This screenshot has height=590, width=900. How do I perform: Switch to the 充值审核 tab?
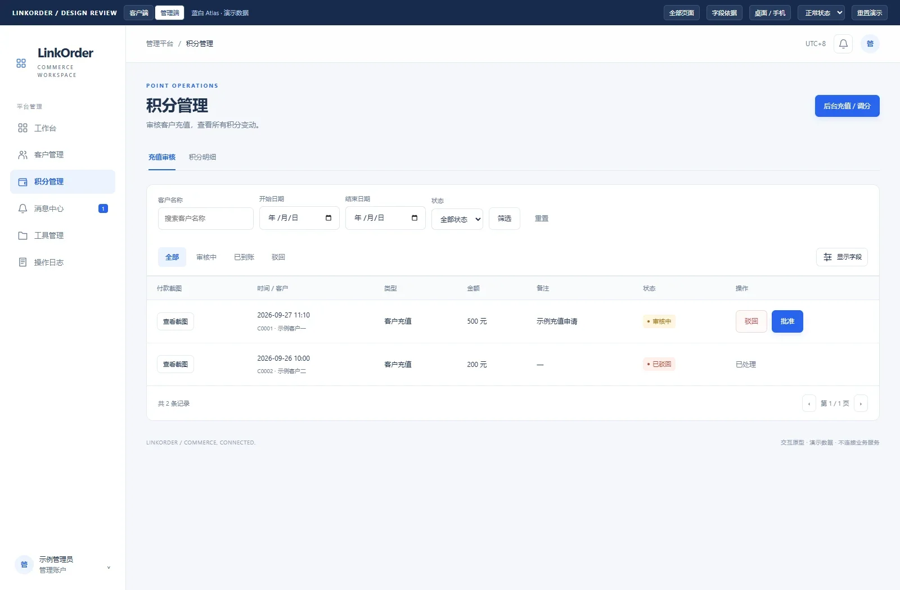click(x=162, y=157)
